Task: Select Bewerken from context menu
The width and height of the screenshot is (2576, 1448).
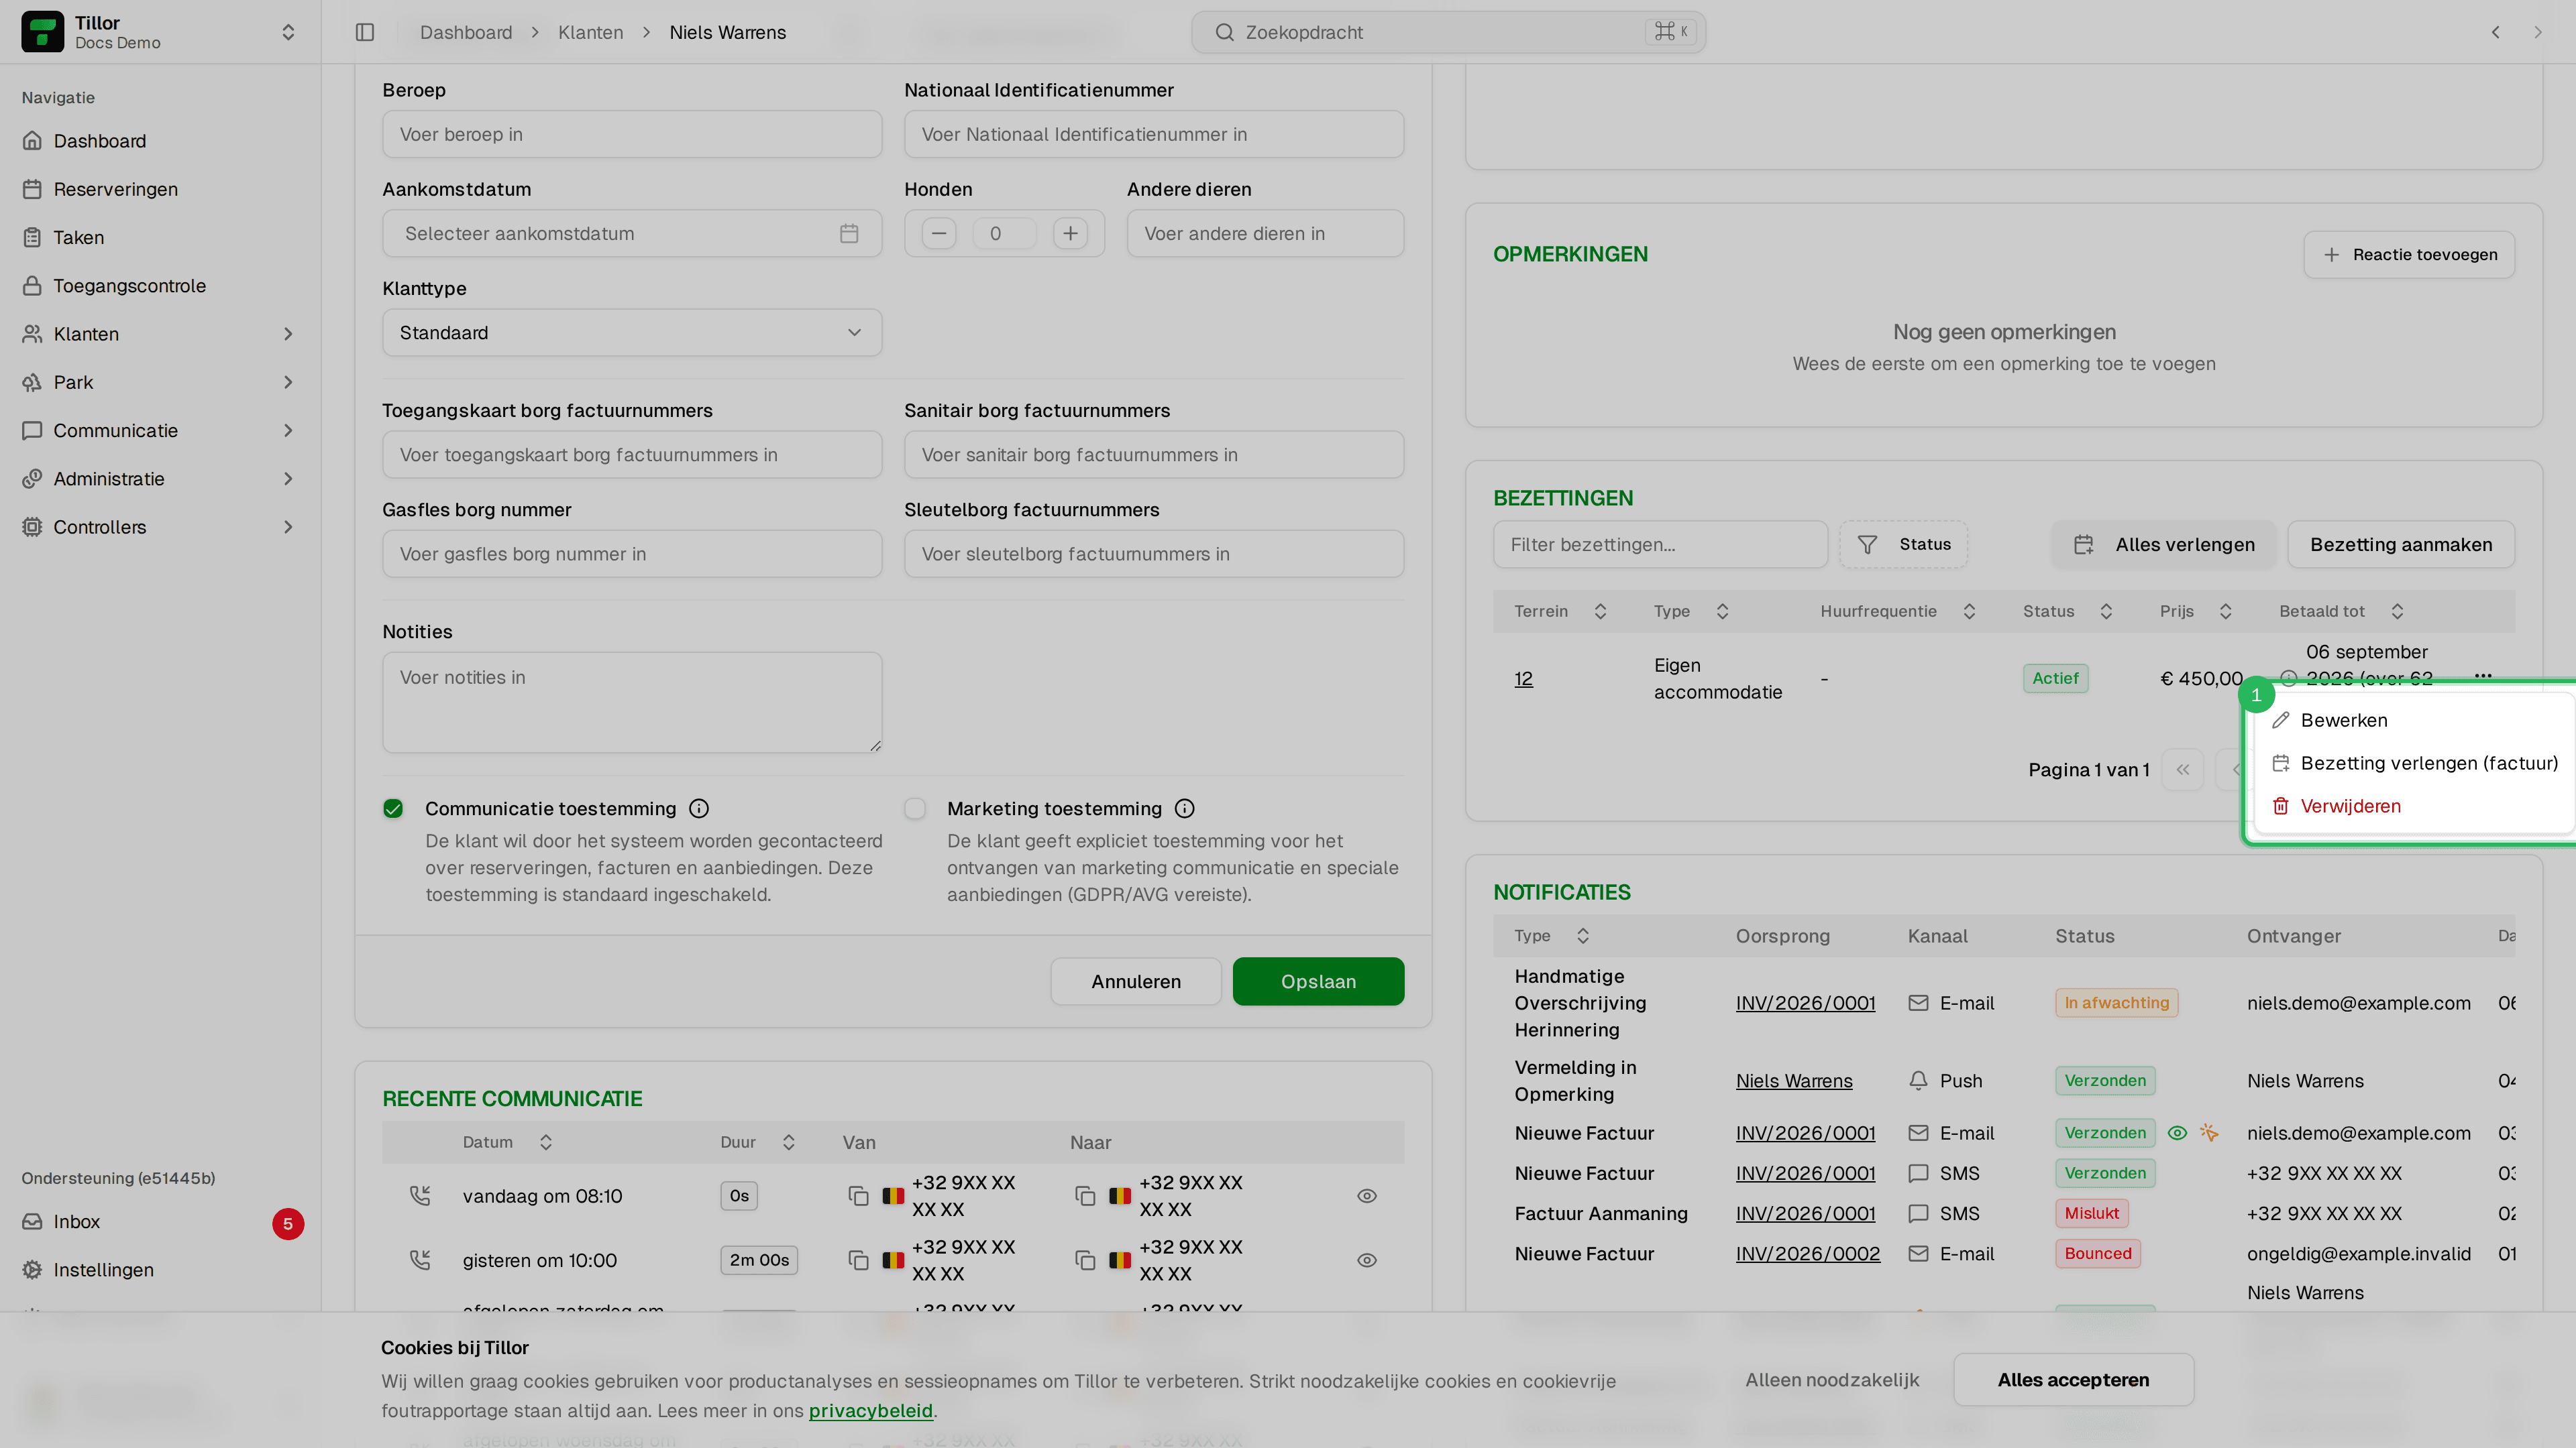Action: pyautogui.click(x=2413, y=721)
